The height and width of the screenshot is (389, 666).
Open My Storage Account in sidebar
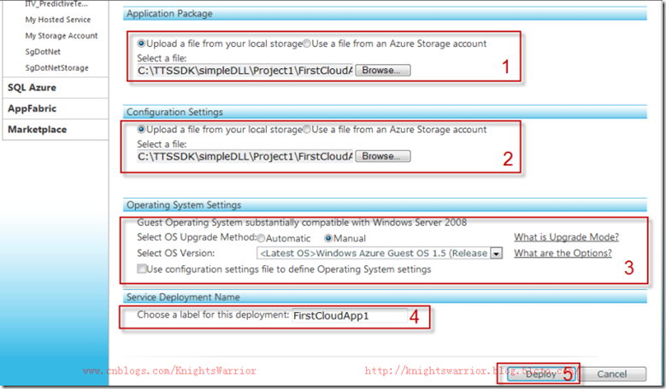pos(62,36)
